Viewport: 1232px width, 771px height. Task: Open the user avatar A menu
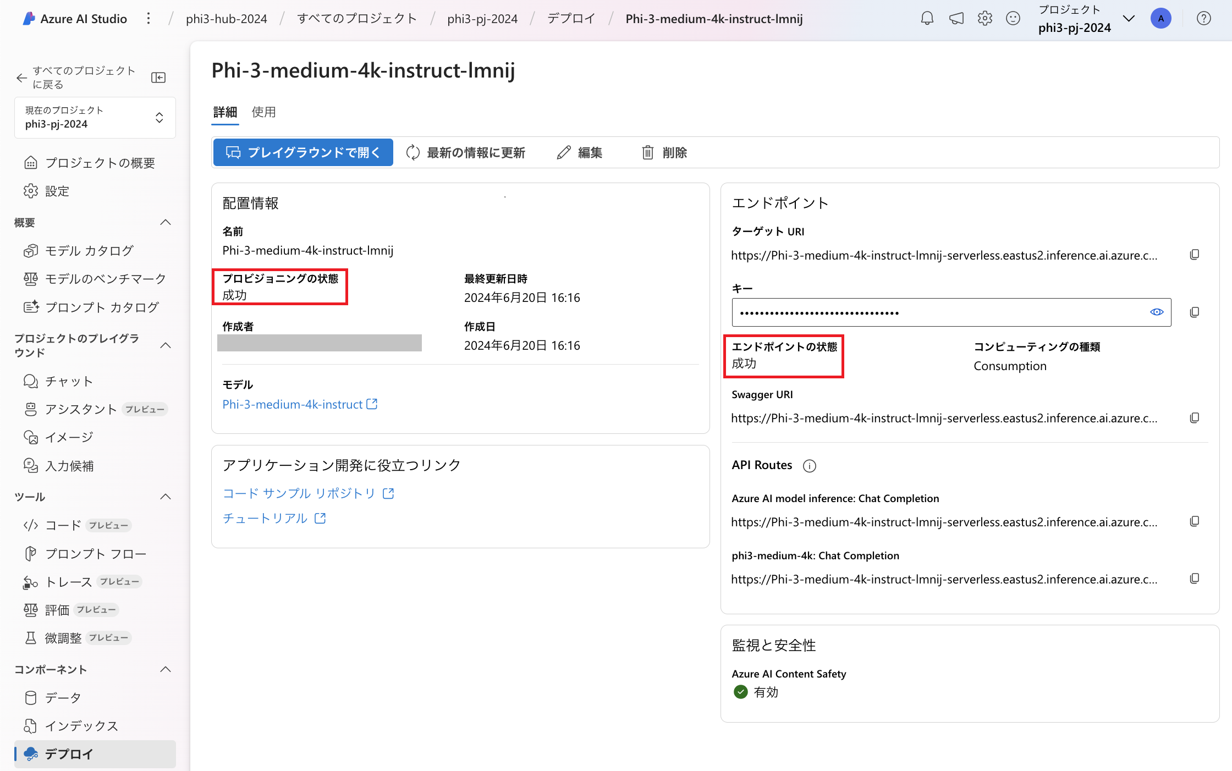tap(1161, 19)
